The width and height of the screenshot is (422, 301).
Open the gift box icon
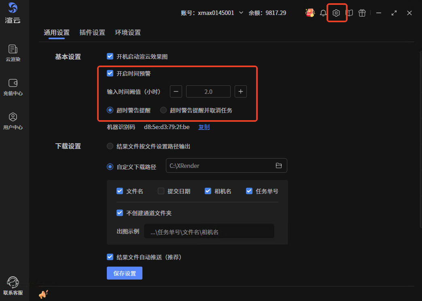tap(362, 13)
